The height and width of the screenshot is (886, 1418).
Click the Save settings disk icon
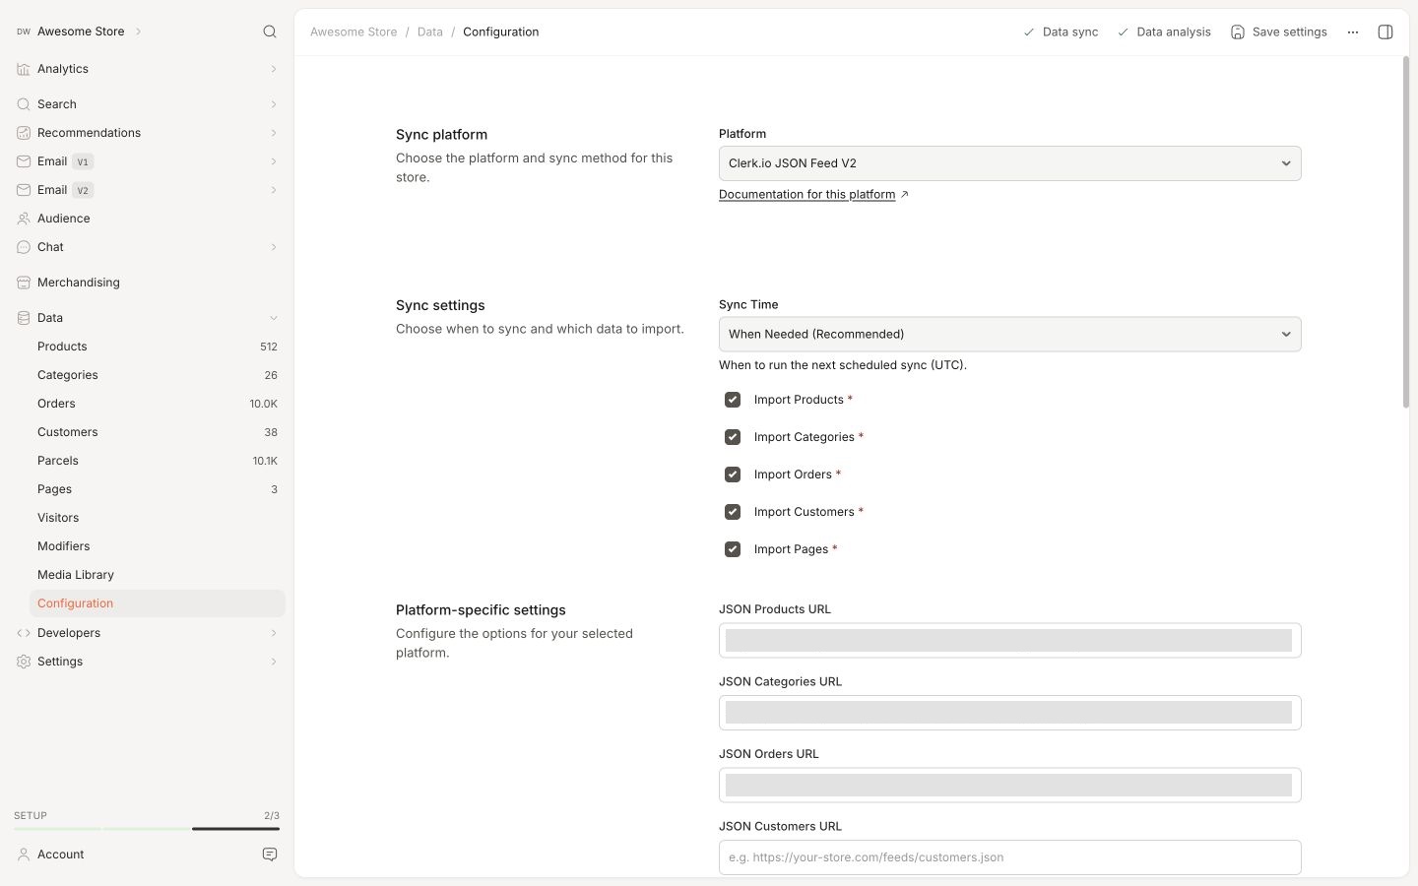[1238, 32]
